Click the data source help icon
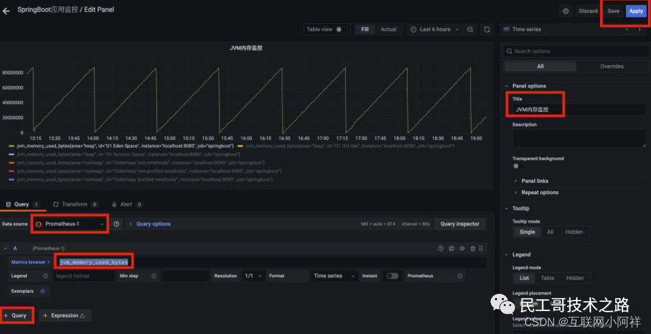The image size is (651, 334). coord(117,224)
